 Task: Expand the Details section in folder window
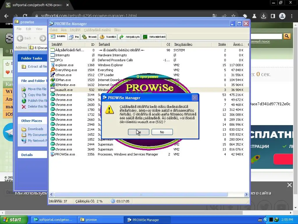[x=27, y=155]
